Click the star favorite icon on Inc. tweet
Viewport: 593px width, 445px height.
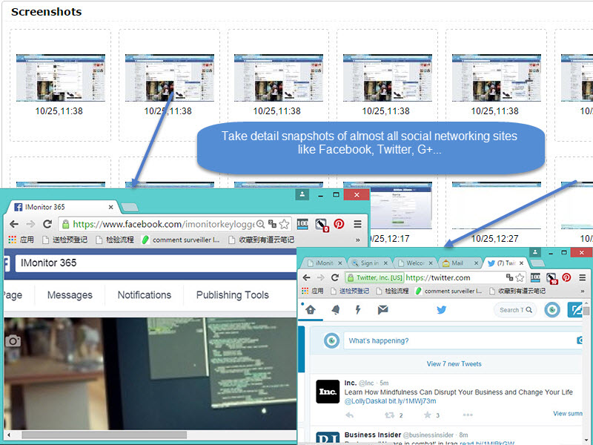click(427, 415)
